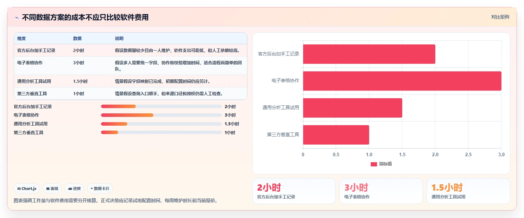Screen dimensions: 524x218
Task: Click the 说明 column header
Action: [x=119, y=38]
